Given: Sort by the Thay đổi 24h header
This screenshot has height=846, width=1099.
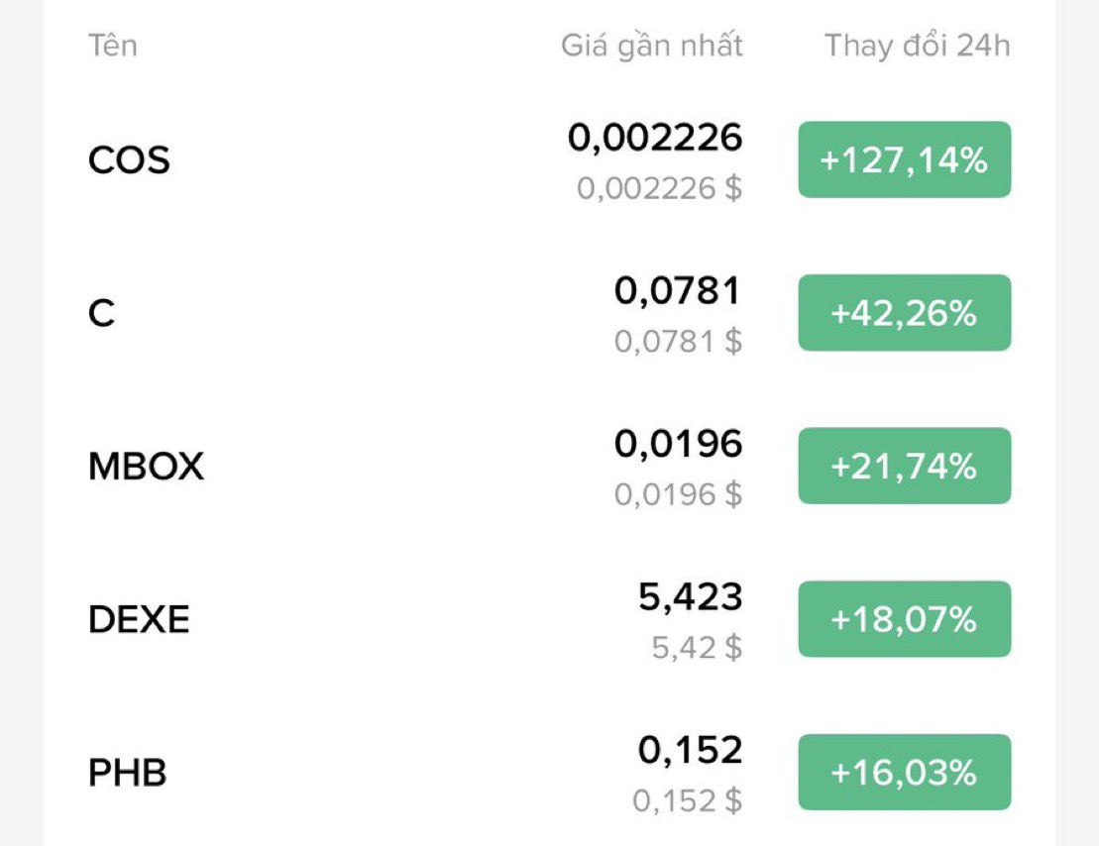Looking at the screenshot, I should 917,46.
